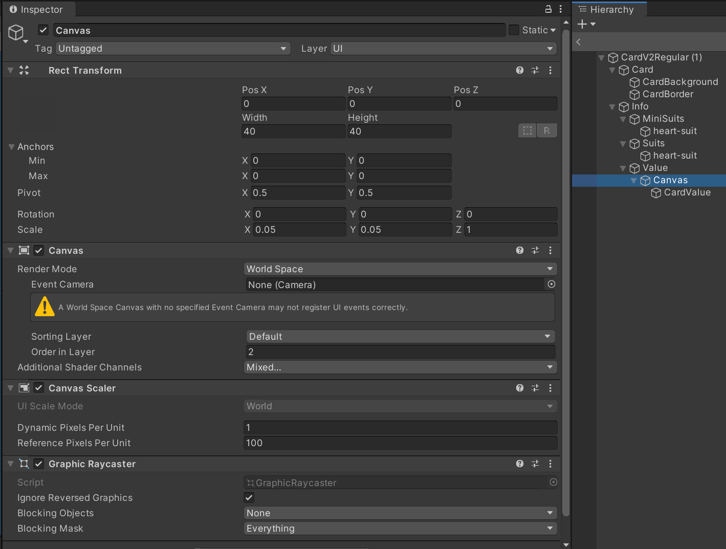
Task: Click the Canvas Scaler component icon
Action: pyautogui.click(x=24, y=388)
